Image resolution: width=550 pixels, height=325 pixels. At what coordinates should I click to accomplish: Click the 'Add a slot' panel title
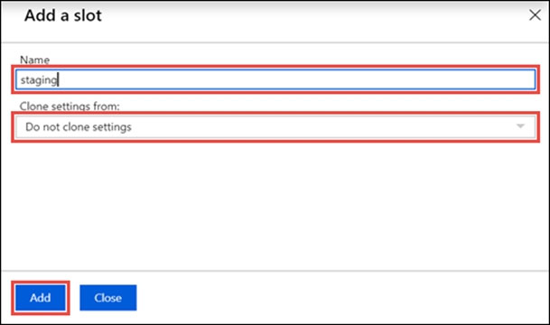coord(63,15)
